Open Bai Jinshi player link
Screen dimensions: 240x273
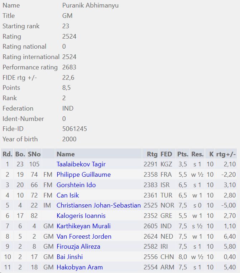(x=70, y=257)
